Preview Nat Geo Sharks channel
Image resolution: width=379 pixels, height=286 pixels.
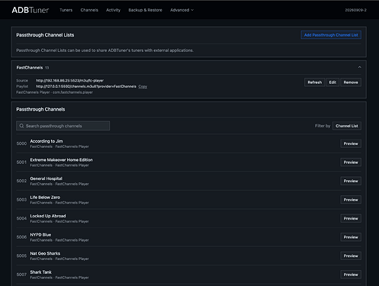click(x=351, y=255)
